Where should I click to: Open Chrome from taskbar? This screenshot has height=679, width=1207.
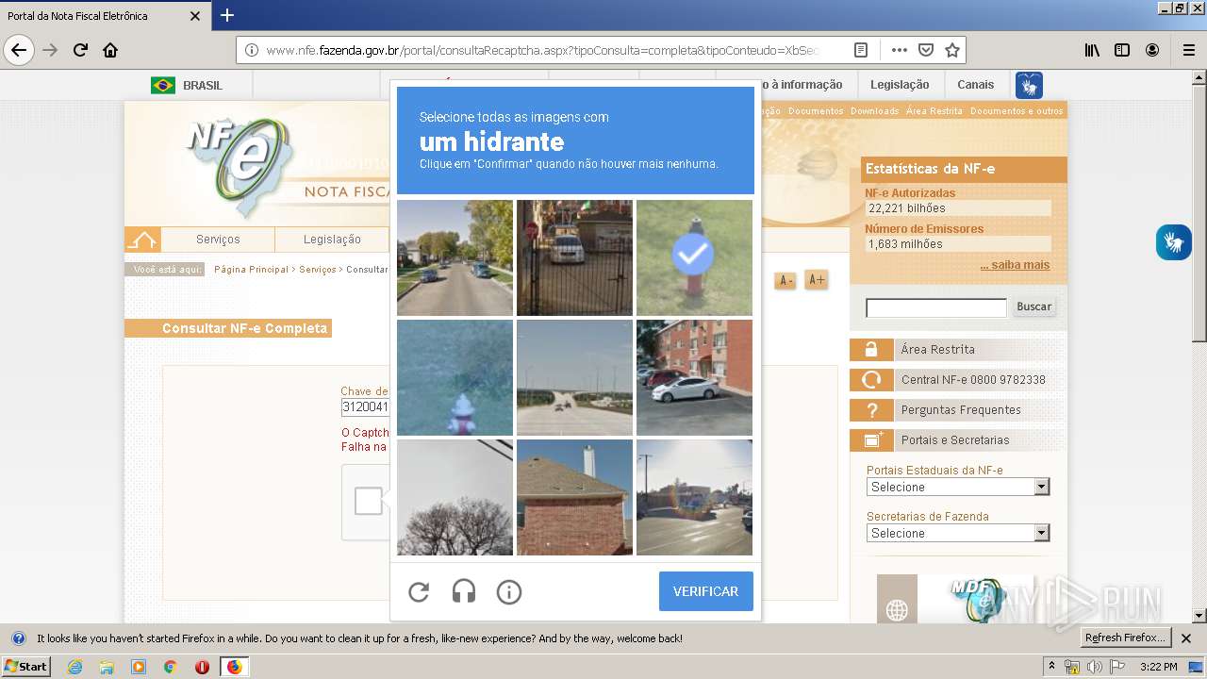pyautogui.click(x=170, y=667)
